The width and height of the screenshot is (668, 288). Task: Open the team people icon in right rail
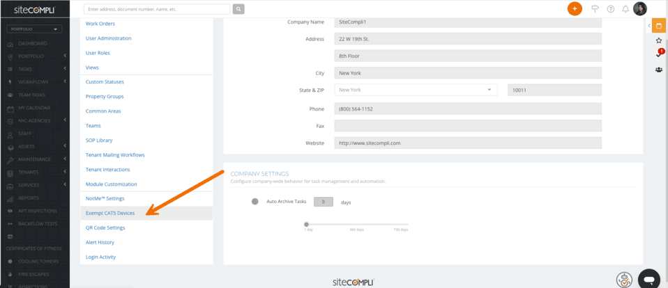[x=659, y=70]
